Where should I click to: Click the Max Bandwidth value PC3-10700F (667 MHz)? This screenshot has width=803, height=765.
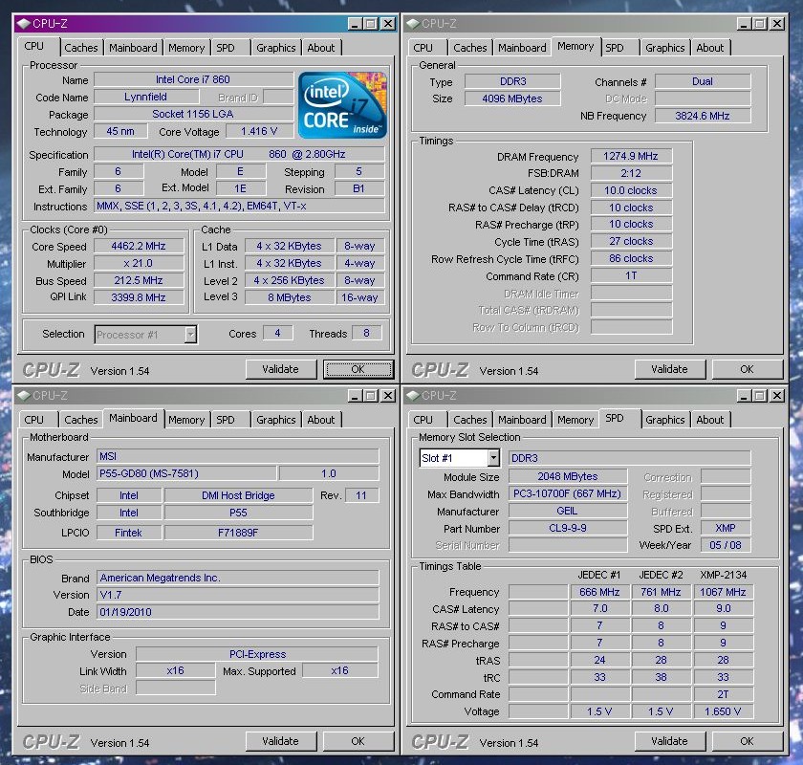568,493
